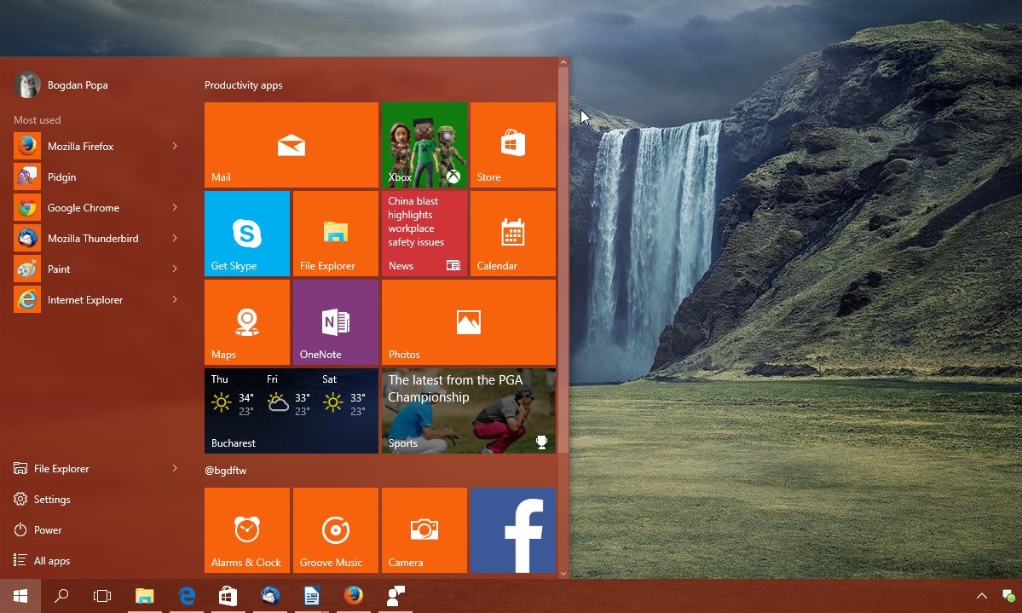Click the @bgdftw group title
This screenshot has width=1022, height=613.
[x=226, y=470]
